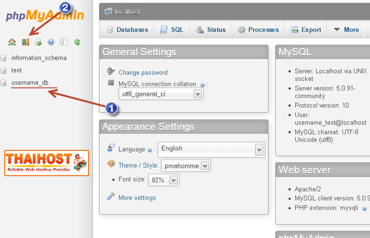The image size is (370, 238).
Task: Open phpMyAdmin documentation help icon
Action: tap(51, 42)
